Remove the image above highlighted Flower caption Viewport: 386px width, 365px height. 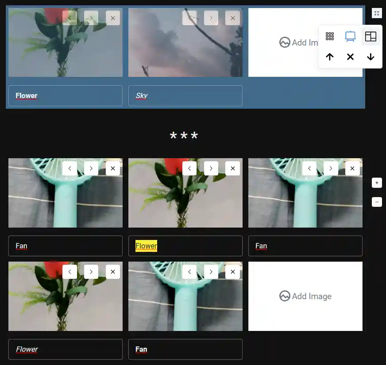click(232, 168)
